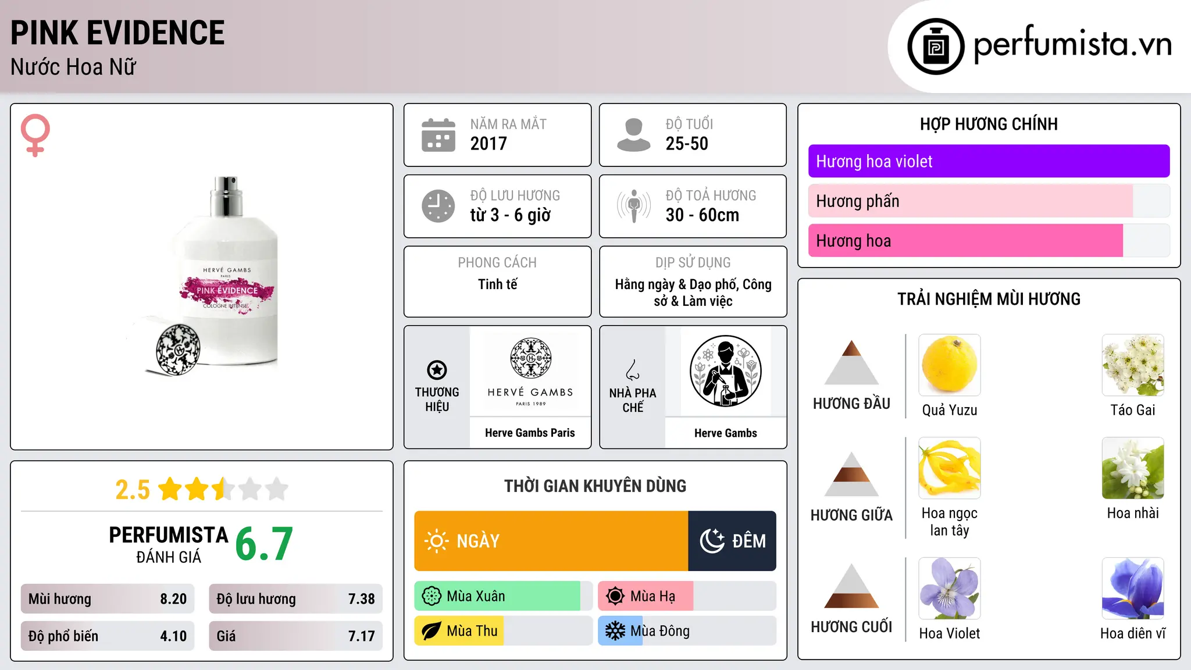Image resolution: width=1191 pixels, height=670 pixels.
Task: Click the clock icon beside Độ lưu hương
Action: click(x=438, y=206)
